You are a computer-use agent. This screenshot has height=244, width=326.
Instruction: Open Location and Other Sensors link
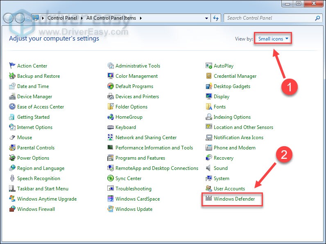243,127
